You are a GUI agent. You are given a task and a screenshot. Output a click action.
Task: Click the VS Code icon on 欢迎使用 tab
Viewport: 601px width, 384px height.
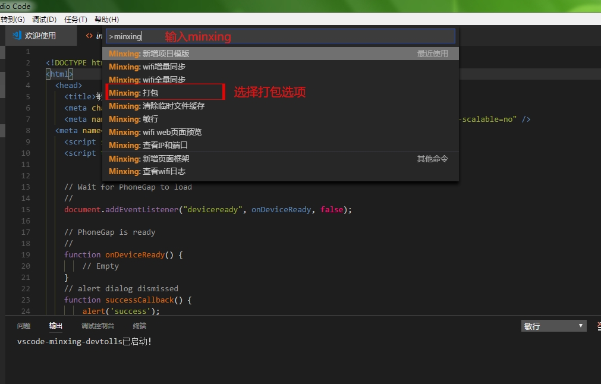(x=17, y=35)
